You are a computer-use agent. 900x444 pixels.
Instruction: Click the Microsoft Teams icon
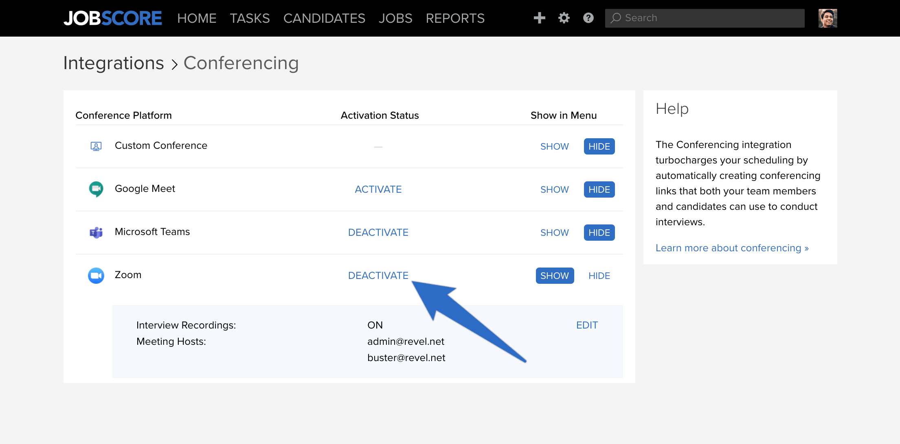(x=96, y=232)
